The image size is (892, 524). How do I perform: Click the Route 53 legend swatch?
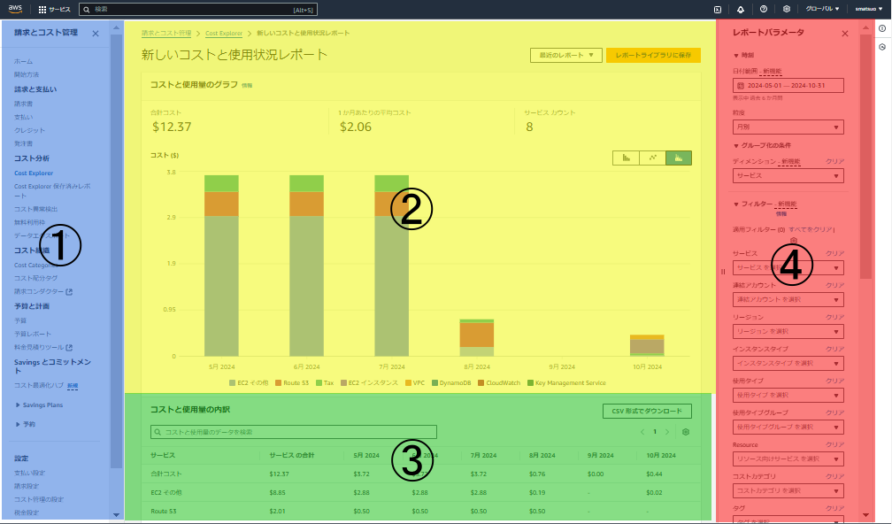click(278, 383)
